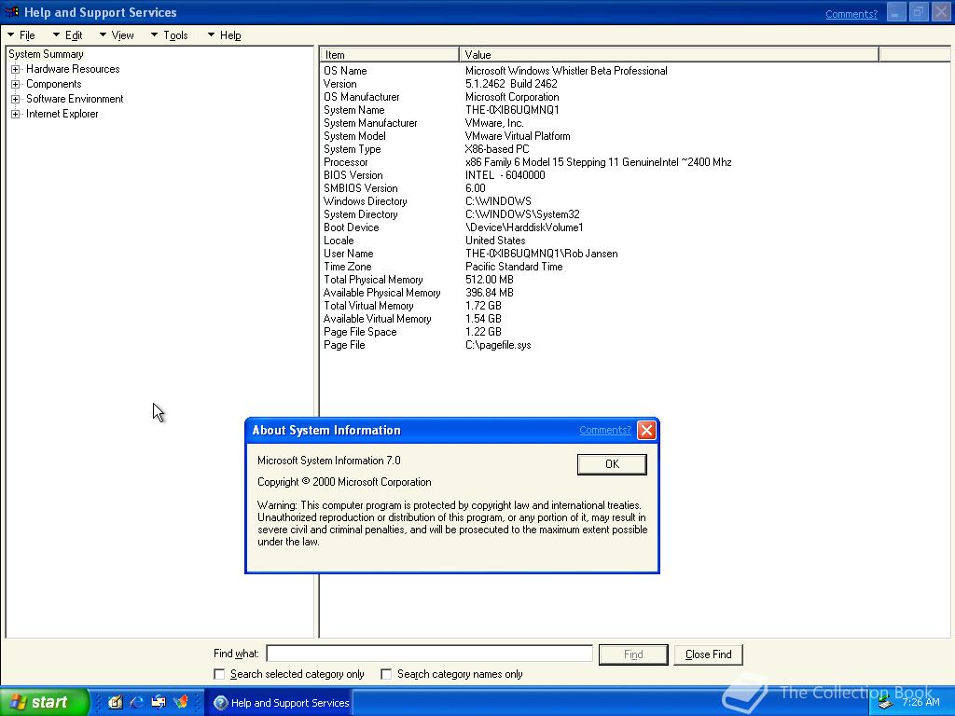Expand the Software Environment node

click(15, 99)
